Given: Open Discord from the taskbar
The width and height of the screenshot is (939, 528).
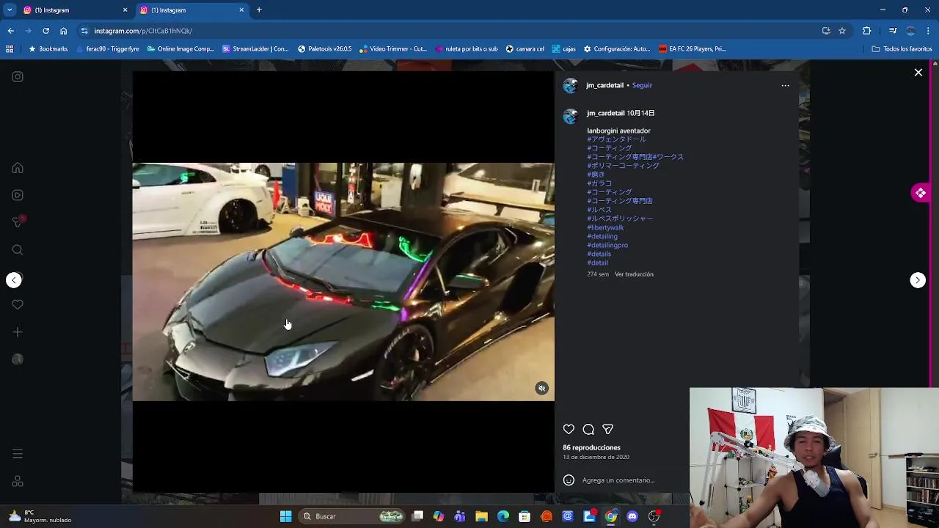Looking at the screenshot, I should pos(632,516).
